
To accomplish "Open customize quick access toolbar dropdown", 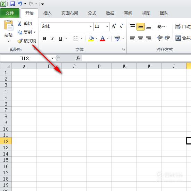I will 42,4.
